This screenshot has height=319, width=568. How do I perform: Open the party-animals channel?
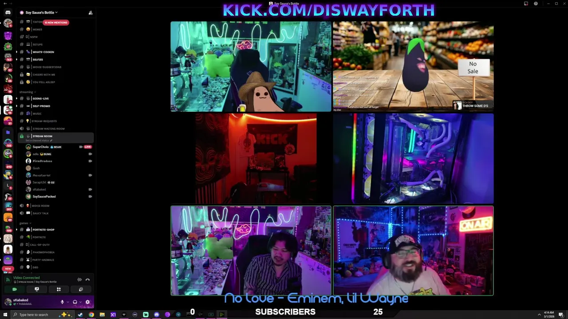point(55,260)
